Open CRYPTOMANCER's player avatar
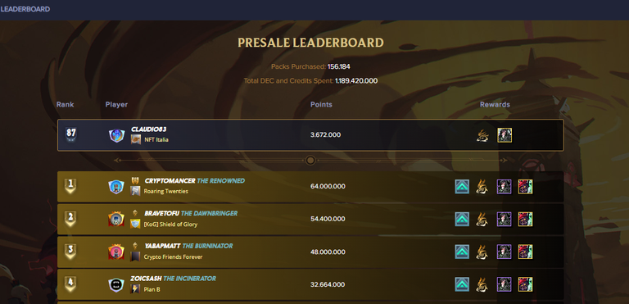The width and height of the screenshot is (629, 304). [116, 187]
